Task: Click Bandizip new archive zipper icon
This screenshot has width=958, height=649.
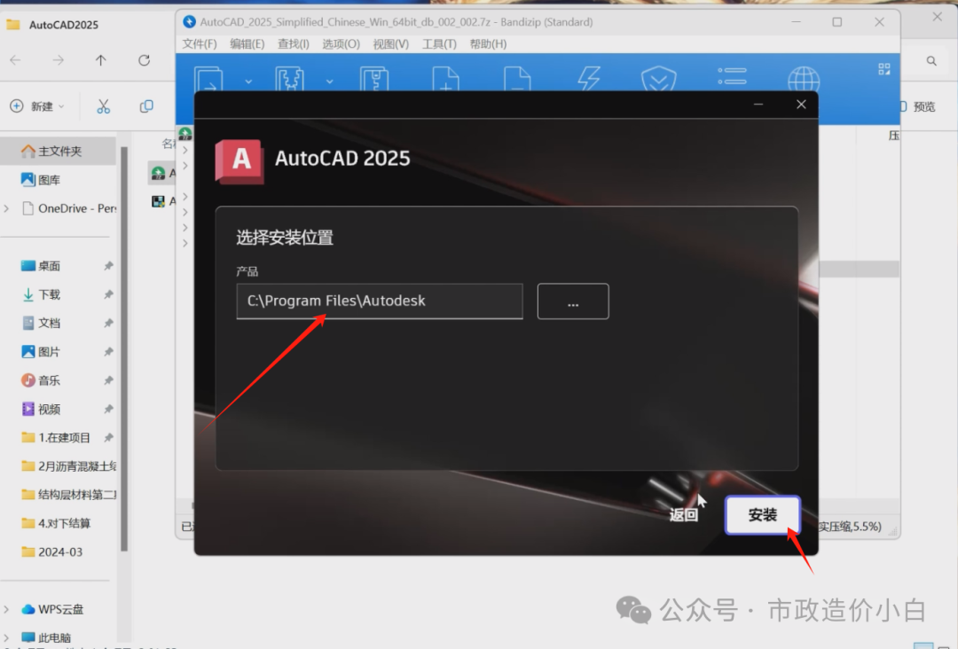Action: pyautogui.click(x=374, y=79)
